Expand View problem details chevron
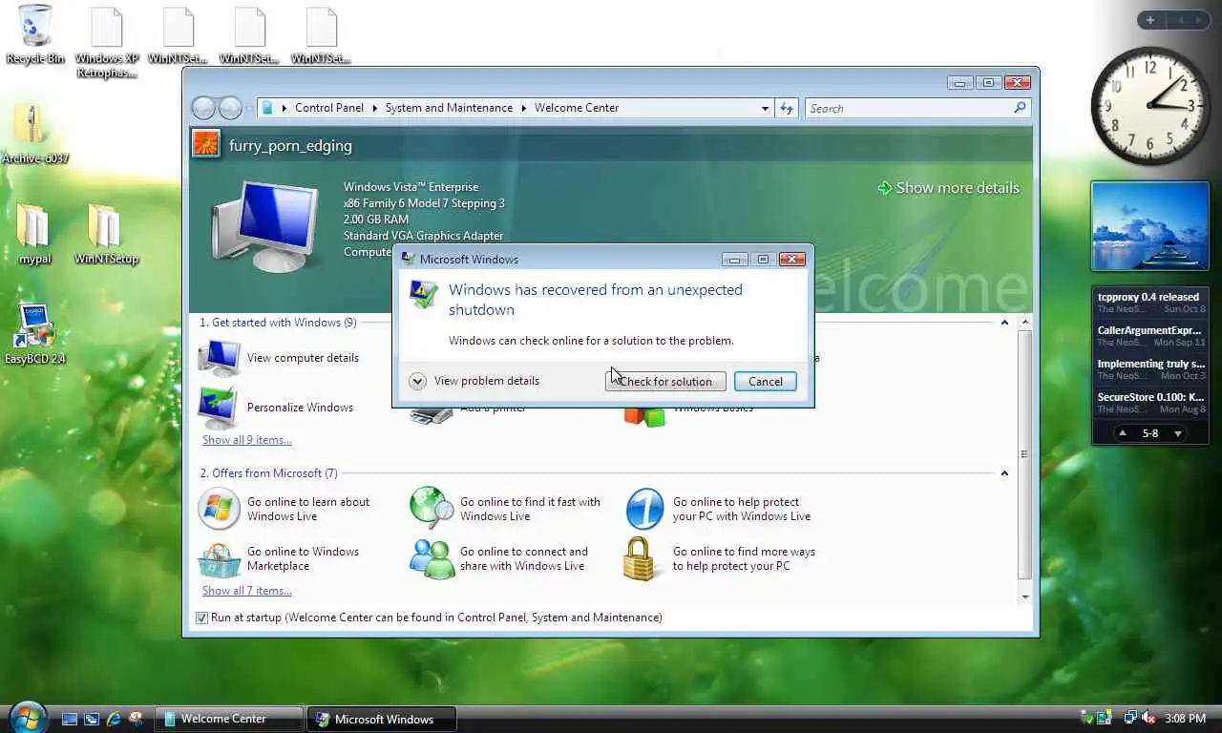This screenshot has height=733, width=1222. 417,381
